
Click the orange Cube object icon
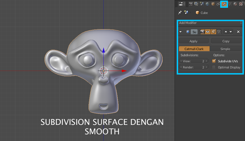pyautogui.click(x=197, y=13)
